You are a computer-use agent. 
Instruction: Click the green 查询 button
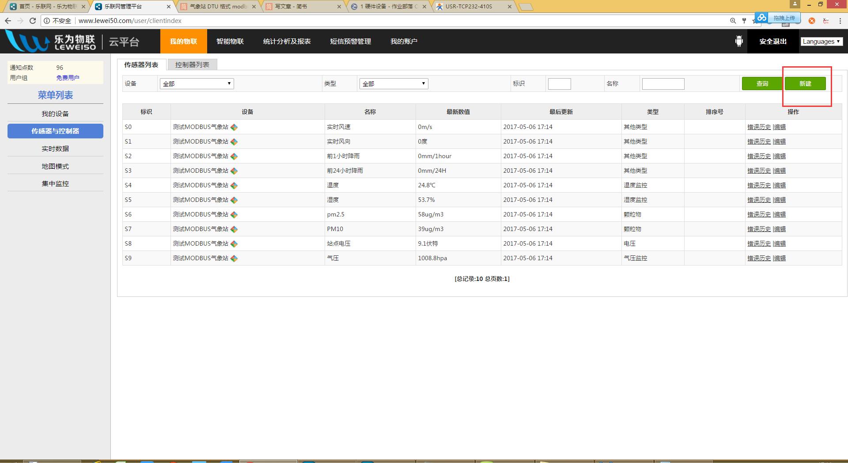pyautogui.click(x=762, y=83)
